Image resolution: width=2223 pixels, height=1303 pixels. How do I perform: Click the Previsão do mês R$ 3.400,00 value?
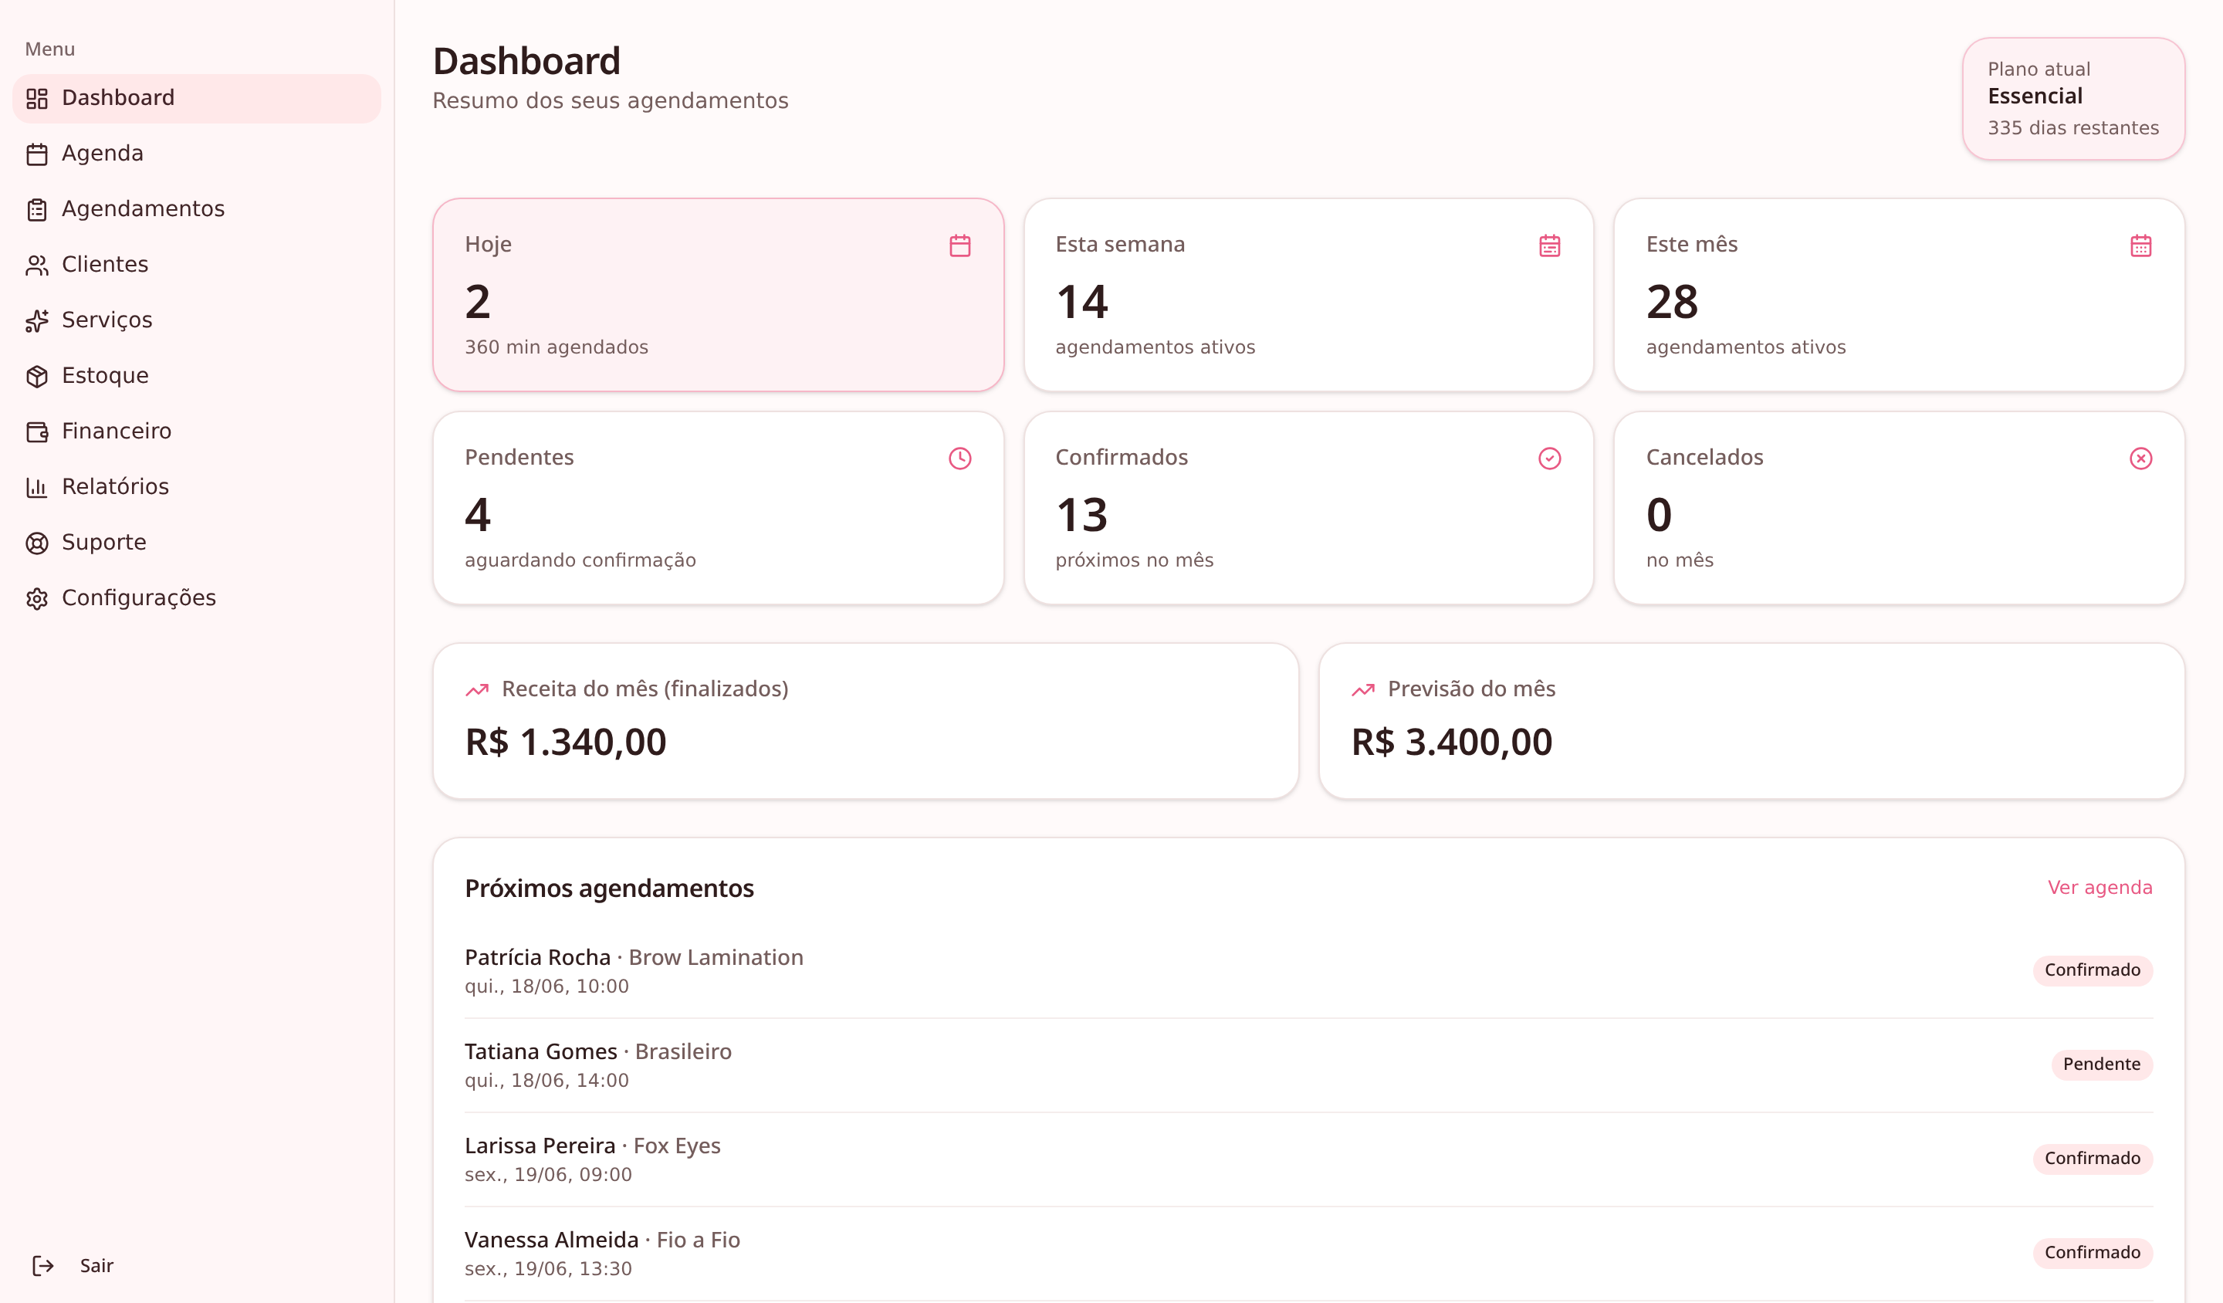click(x=1452, y=742)
